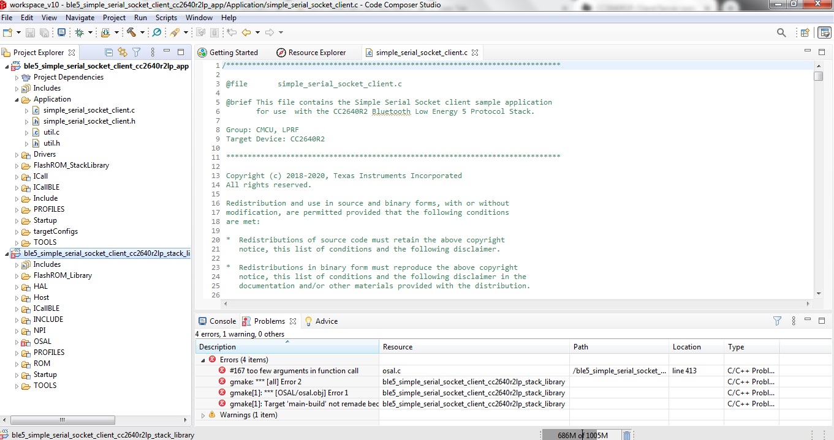Select simple_serial_socket_client.h in Project Explorer
The image size is (834, 440).
point(89,121)
